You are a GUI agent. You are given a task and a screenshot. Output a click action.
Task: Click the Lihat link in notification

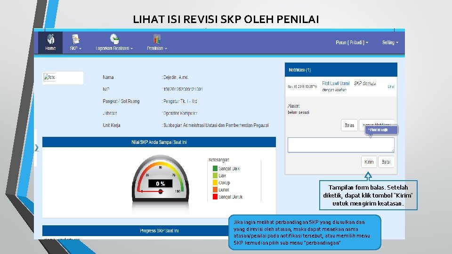pos(391,87)
